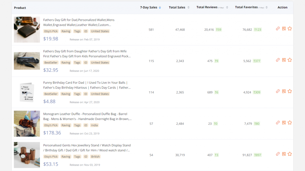305x171 pixels.
Task: Open the link icon for the personalized wallet
Action: (x=278, y=28)
